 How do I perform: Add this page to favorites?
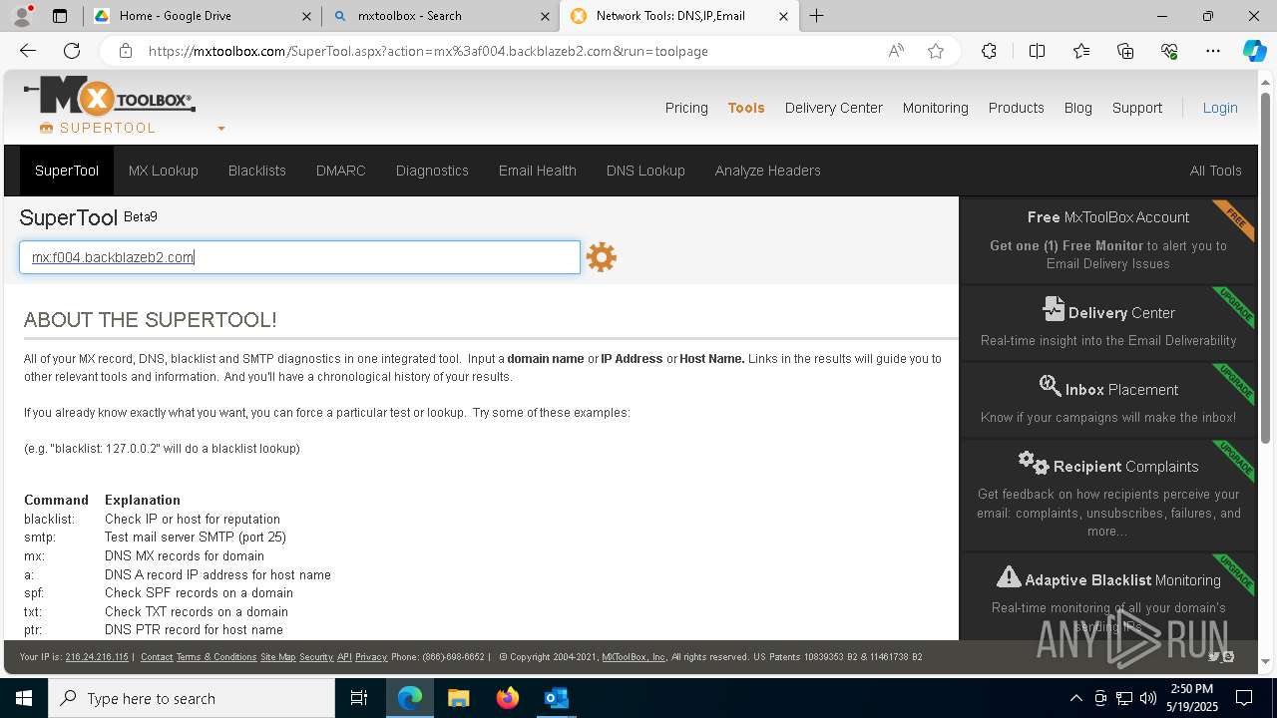point(936,51)
